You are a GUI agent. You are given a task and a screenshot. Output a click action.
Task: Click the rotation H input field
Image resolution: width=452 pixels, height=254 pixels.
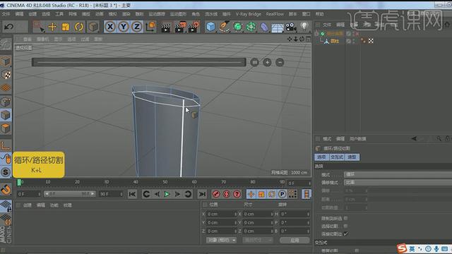click(x=295, y=214)
